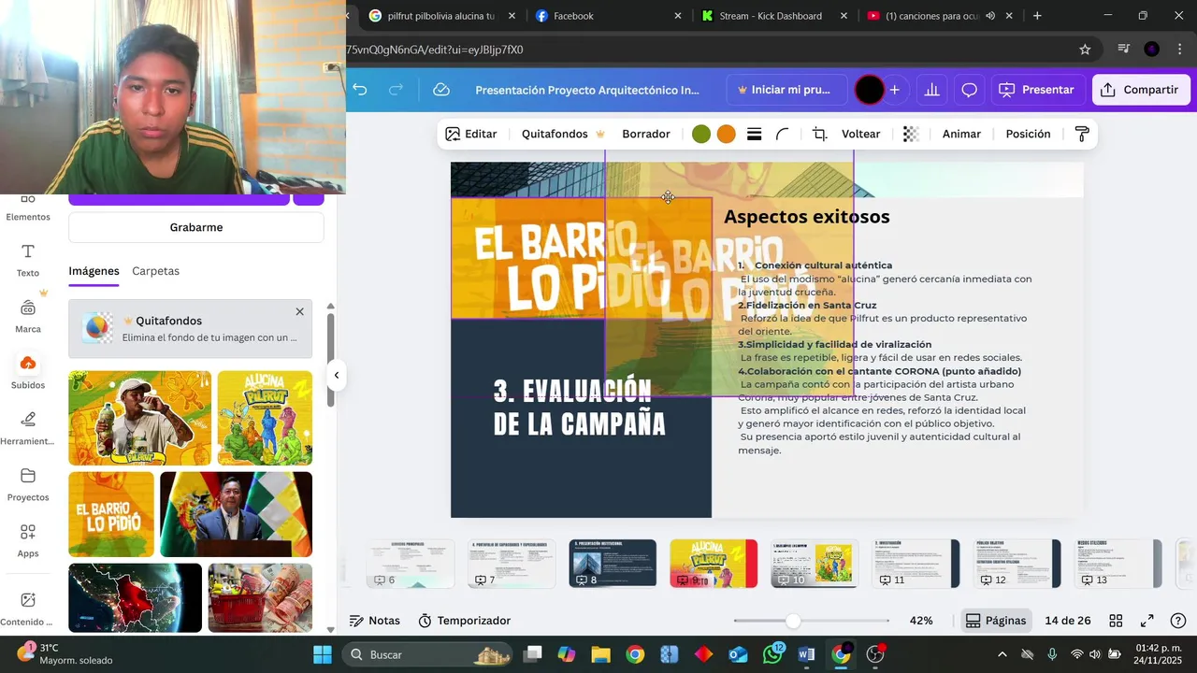Open the 42% zoom level menu
The image size is (1197, 673).
coord(921,621)
